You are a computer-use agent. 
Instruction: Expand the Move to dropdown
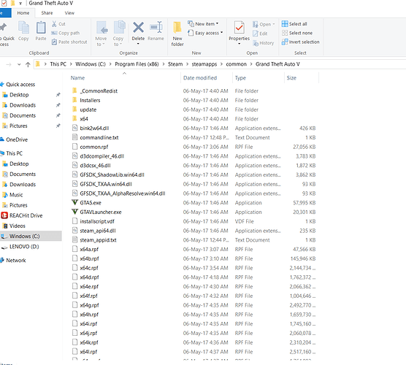pos(101,34)
